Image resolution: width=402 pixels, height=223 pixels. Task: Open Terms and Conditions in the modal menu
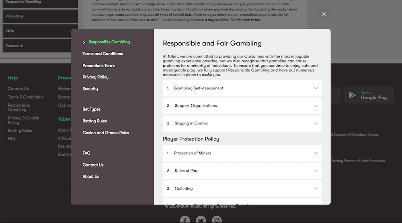pyautogui.click(x=103, y=54)
